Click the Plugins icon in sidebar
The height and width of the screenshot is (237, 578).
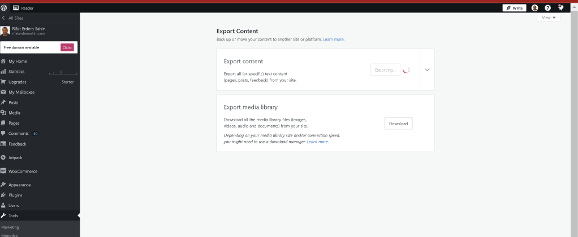coord(3,195)
